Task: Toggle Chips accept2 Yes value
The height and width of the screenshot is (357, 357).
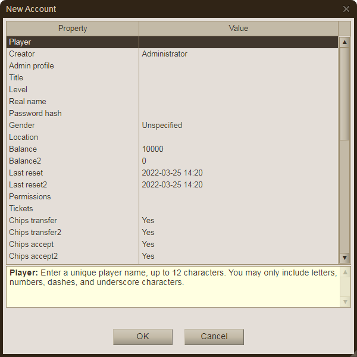Action: pyautogui.click(x=238, y=256)
